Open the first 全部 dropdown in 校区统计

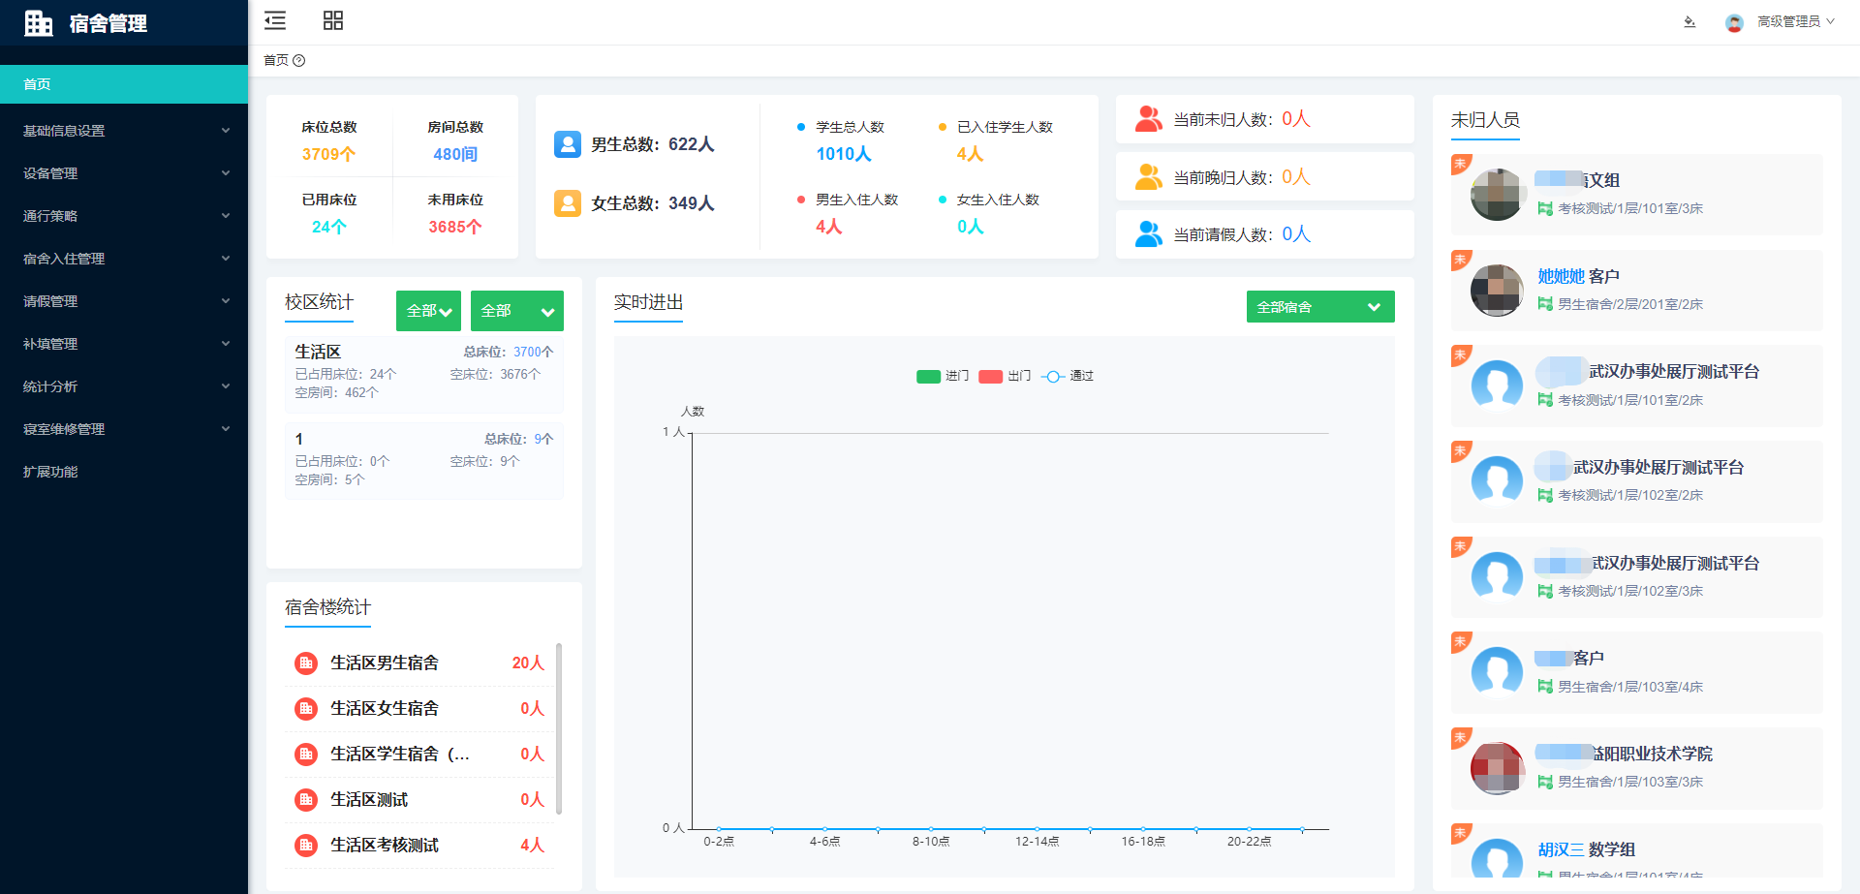428,311
